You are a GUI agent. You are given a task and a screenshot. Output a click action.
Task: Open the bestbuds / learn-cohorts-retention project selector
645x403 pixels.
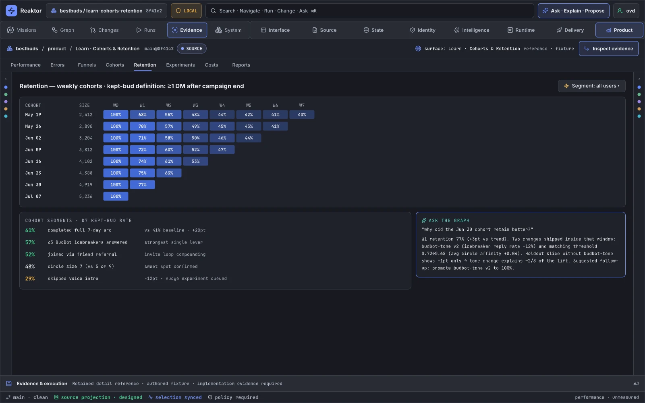[x=107, y=11]
